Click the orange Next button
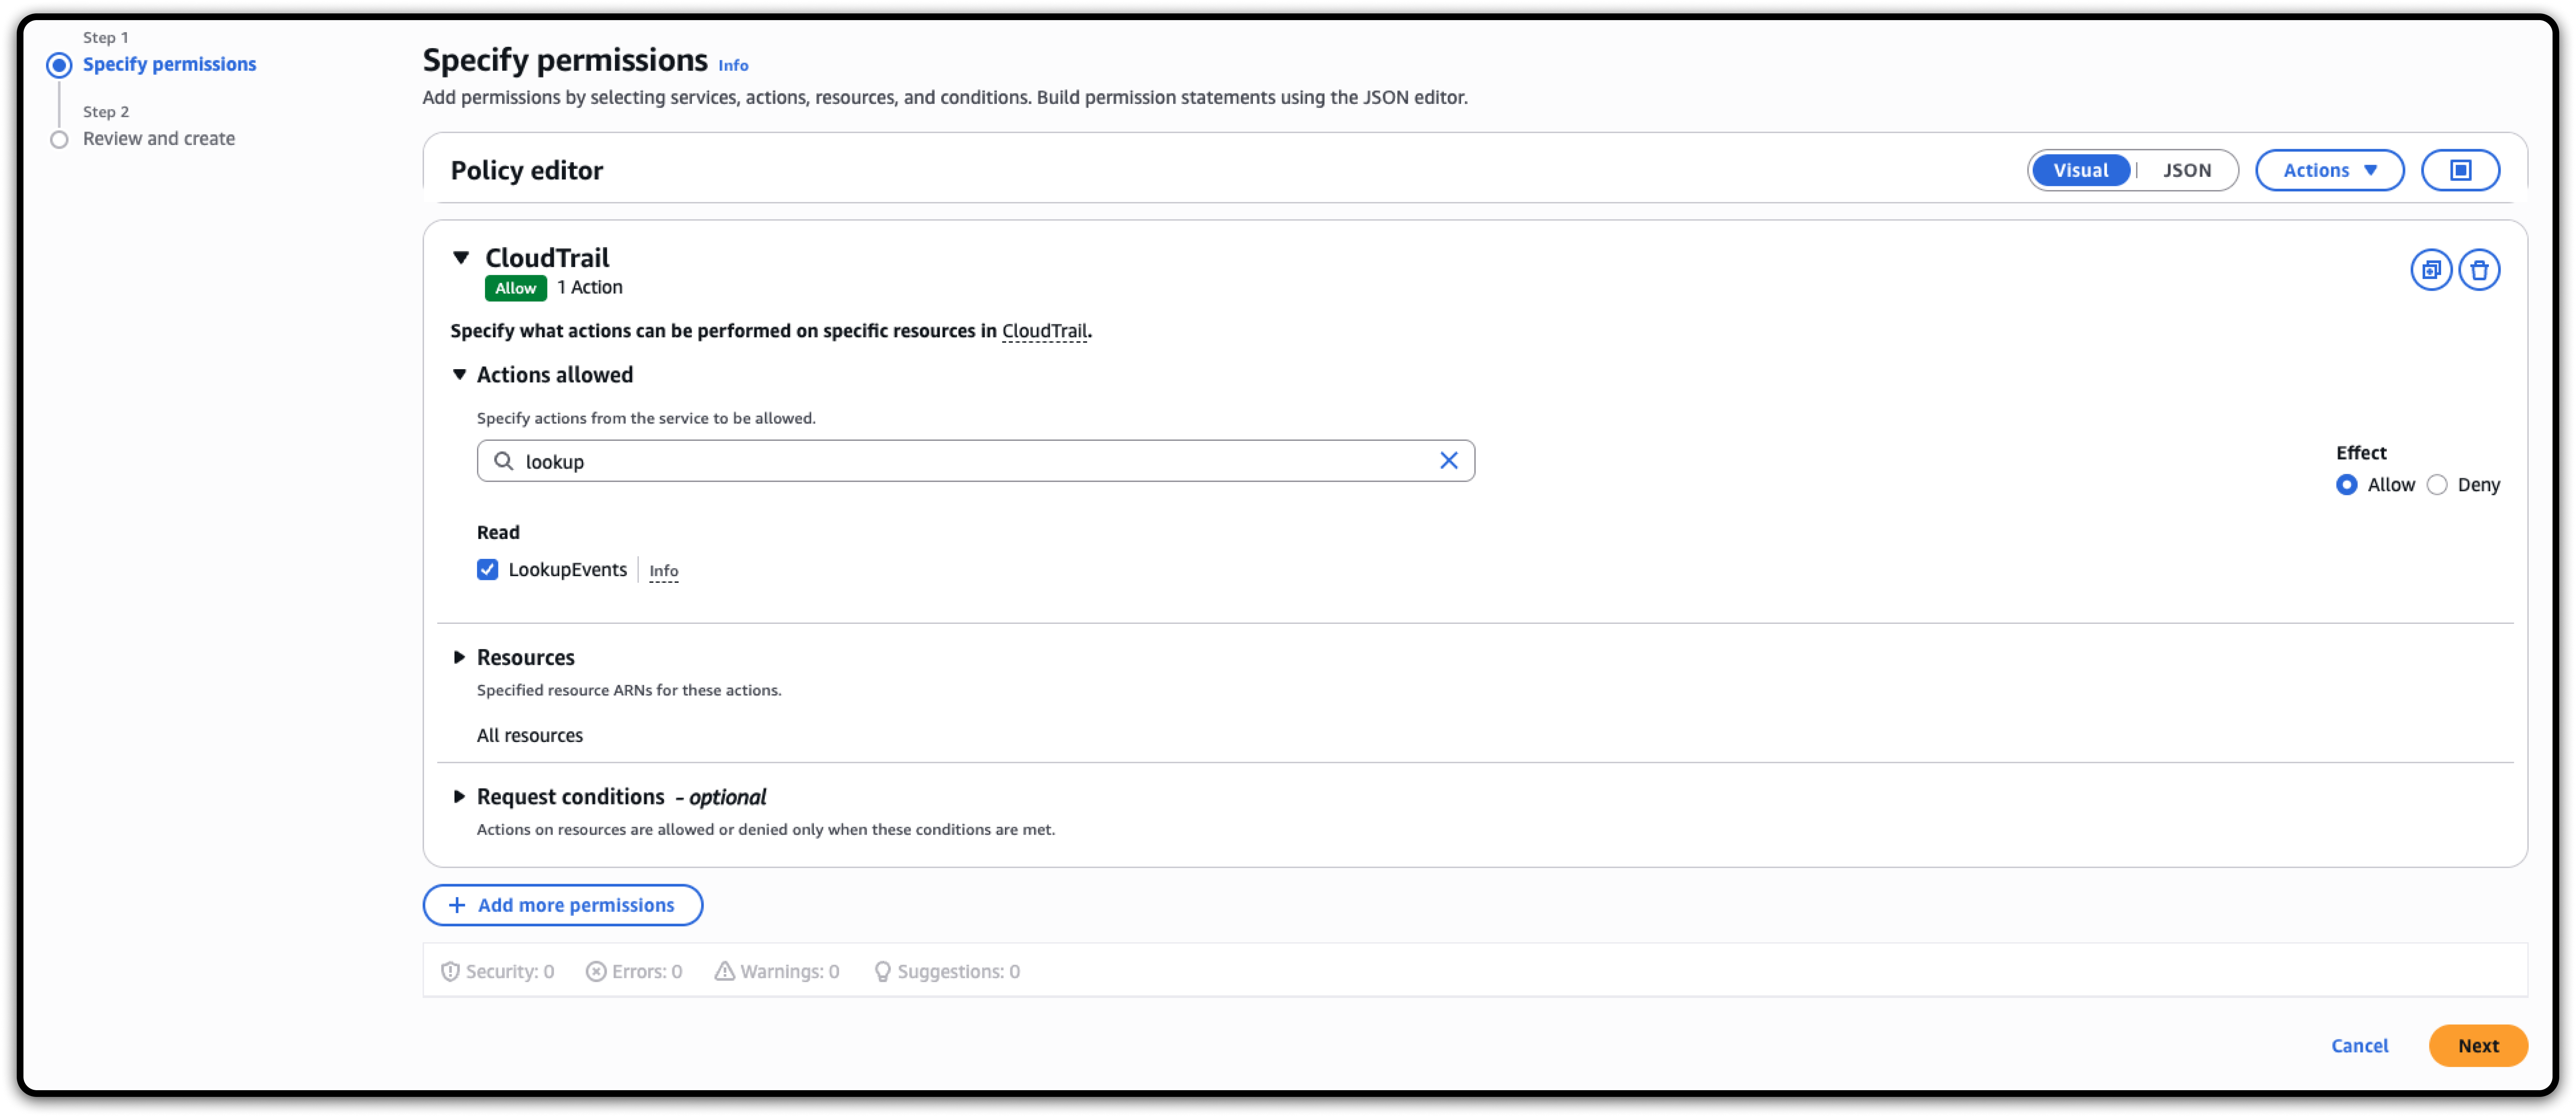The image size is (2576, 1117). point(2477,1046)
